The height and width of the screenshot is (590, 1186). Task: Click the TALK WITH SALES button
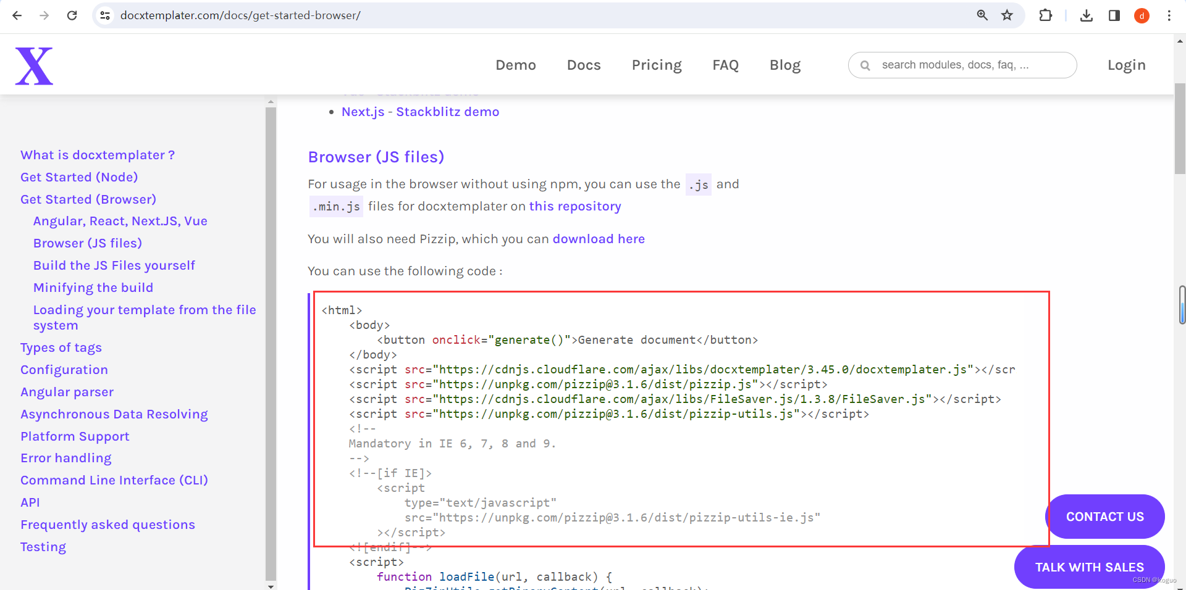coord(1089,567)
